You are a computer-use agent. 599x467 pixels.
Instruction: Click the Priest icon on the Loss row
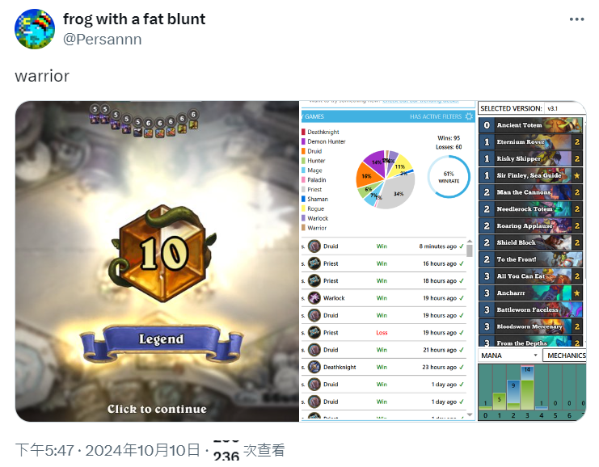pos(314,333)
